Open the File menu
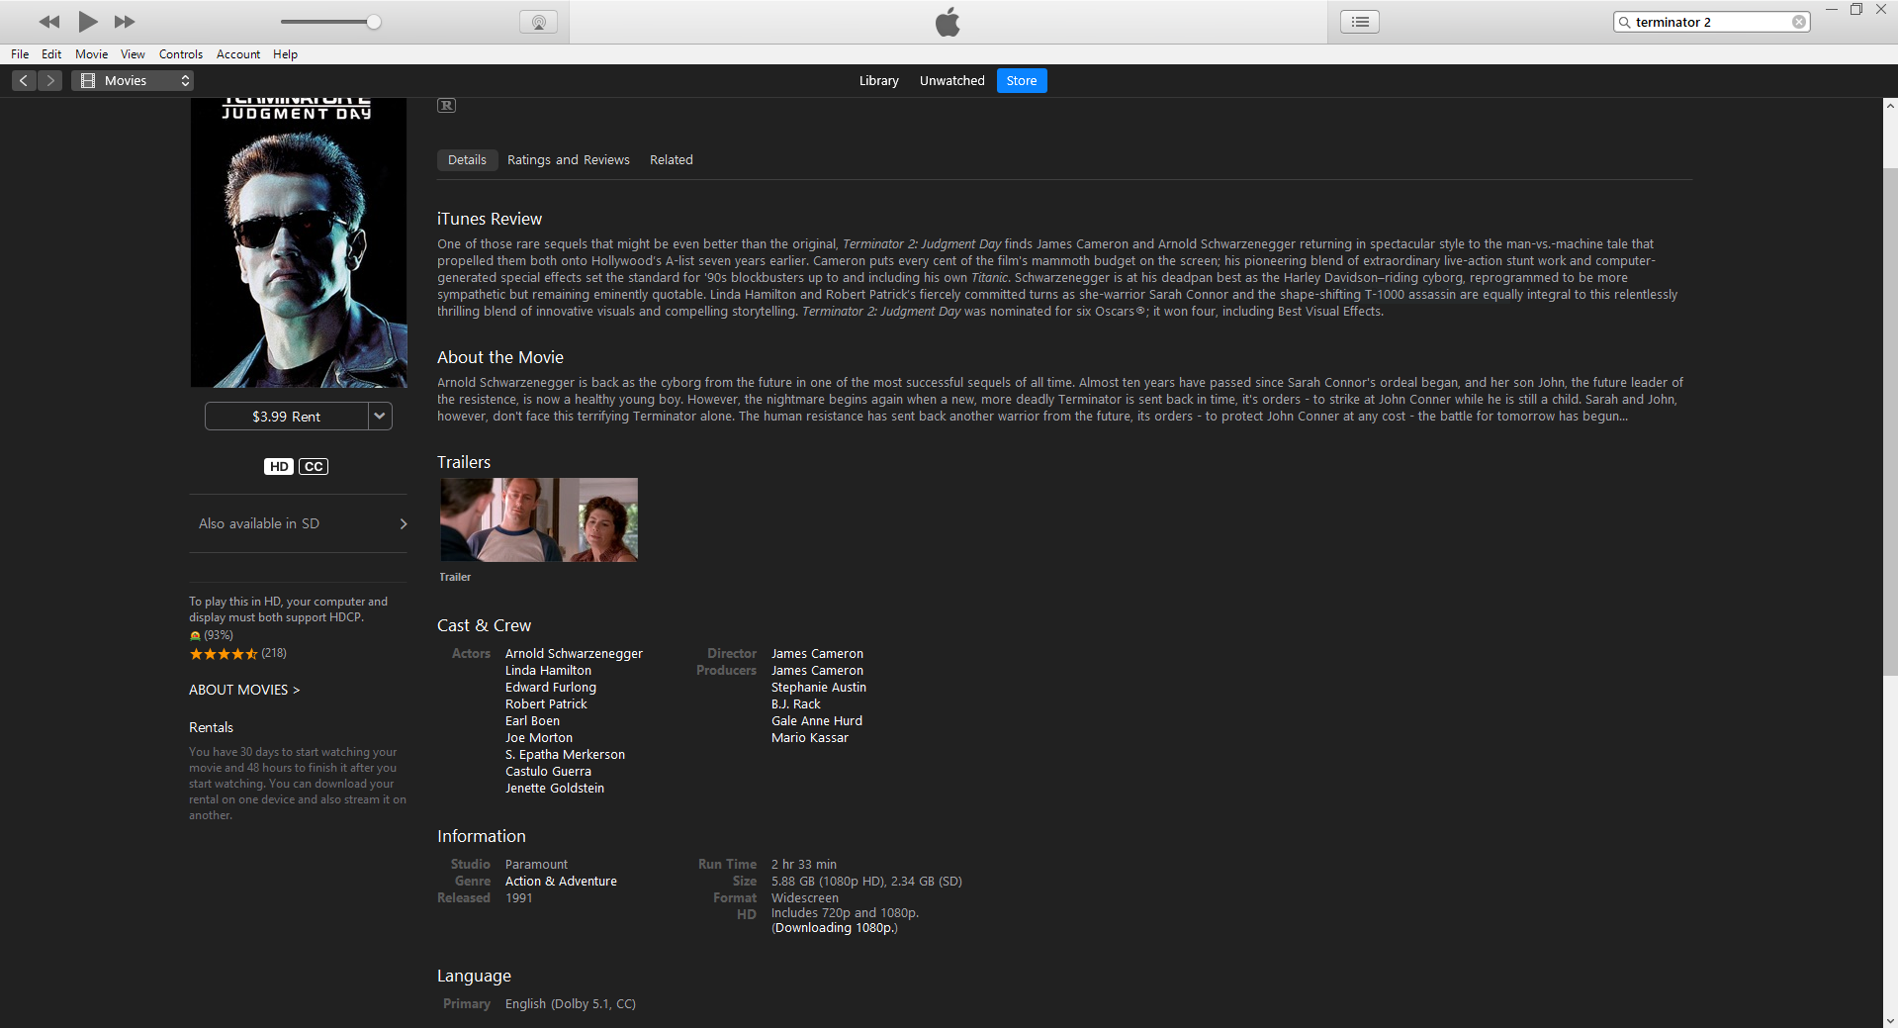The height and width of the screenshot is (1028, 1898). [20, 54]
